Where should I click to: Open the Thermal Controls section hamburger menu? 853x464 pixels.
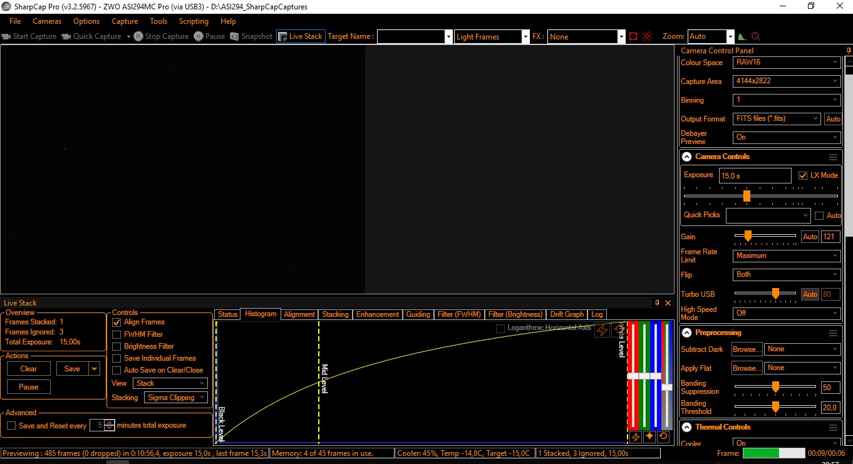pyautogui.click(x=833, y=428)
